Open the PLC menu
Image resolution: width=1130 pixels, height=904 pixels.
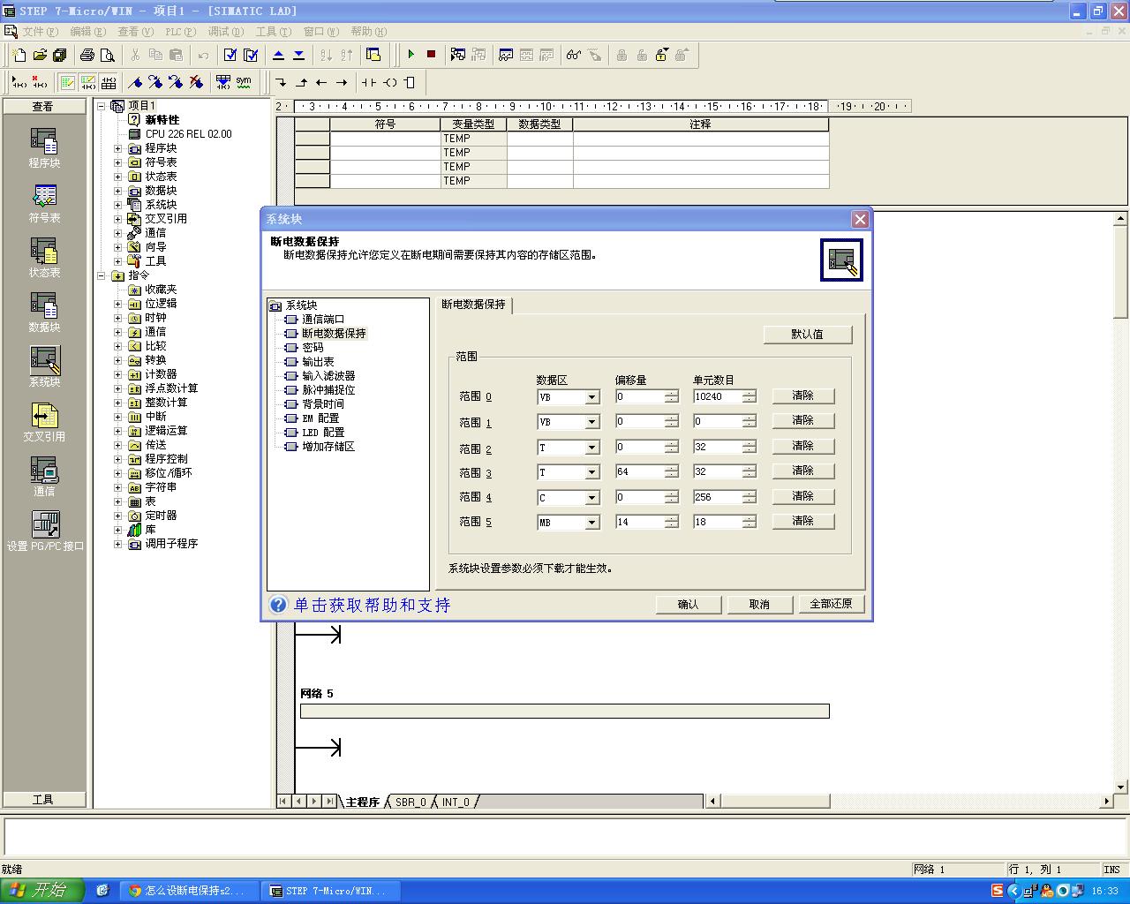(179, 32)
